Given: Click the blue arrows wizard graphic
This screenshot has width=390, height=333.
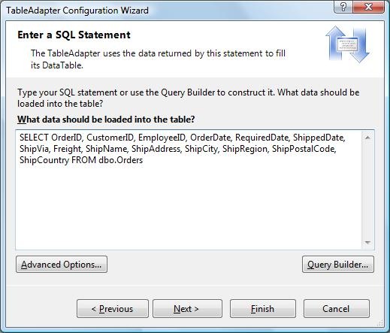Looking at the screenshot, I should (x=347, y=44).
